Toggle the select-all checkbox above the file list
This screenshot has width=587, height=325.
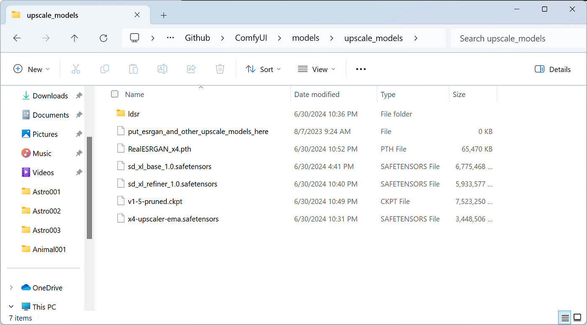pyautogui.click(x=114, y=94)
